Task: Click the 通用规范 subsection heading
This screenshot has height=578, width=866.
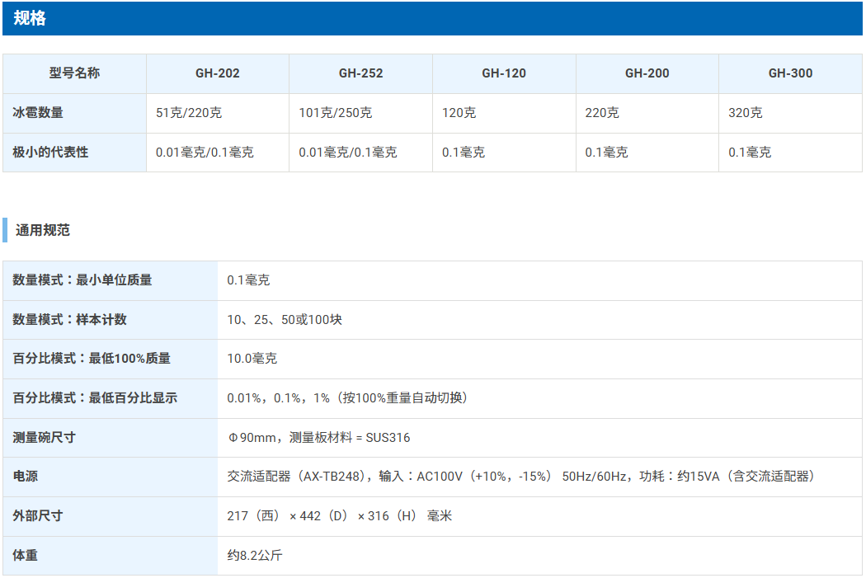Action: (43, 230)
